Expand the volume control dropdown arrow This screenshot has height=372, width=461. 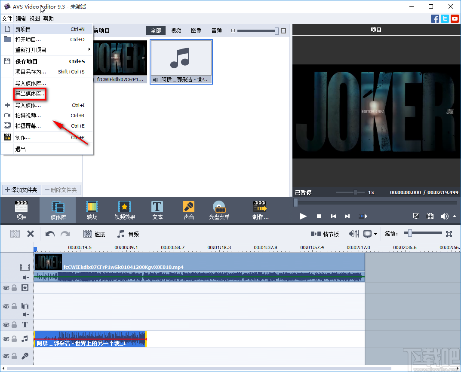point(454,216)
